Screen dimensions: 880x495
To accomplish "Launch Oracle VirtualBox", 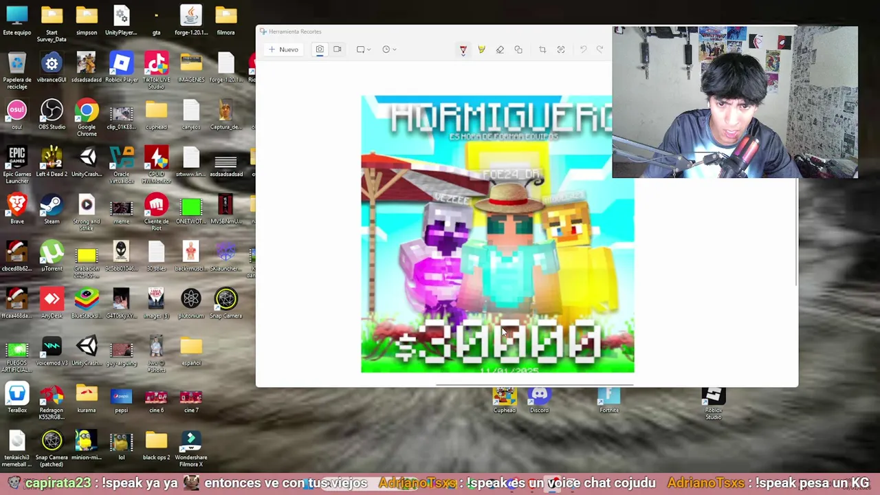I will pos(121,164).
